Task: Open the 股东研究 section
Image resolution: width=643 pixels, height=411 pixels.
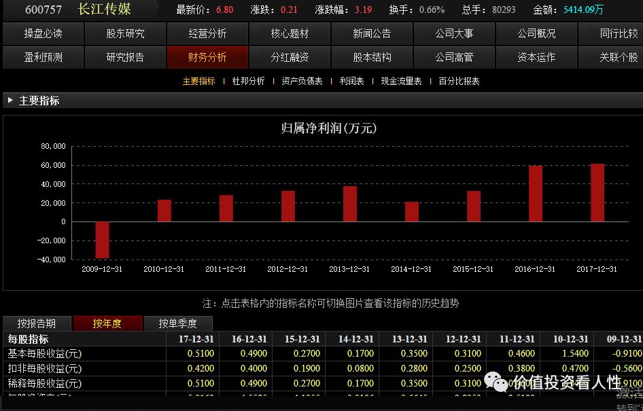Action: [x=126, y=33]
